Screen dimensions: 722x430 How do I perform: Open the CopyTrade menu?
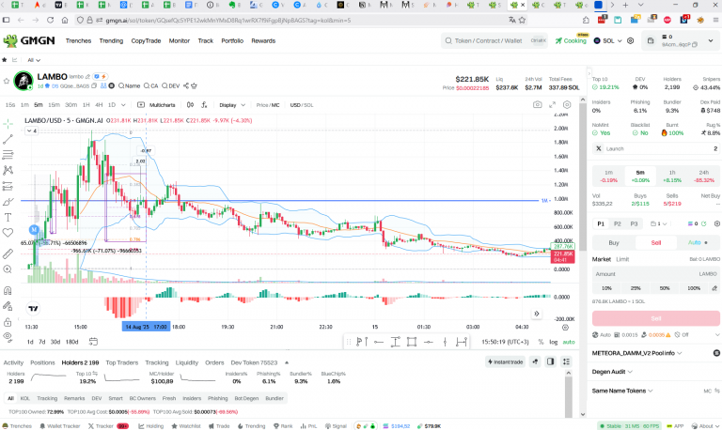146,41
